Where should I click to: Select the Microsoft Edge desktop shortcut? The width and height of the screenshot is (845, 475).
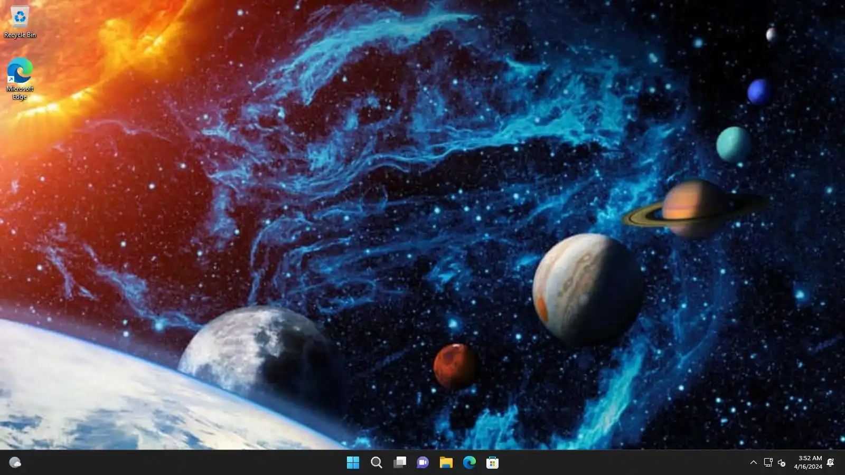[20, 79]
